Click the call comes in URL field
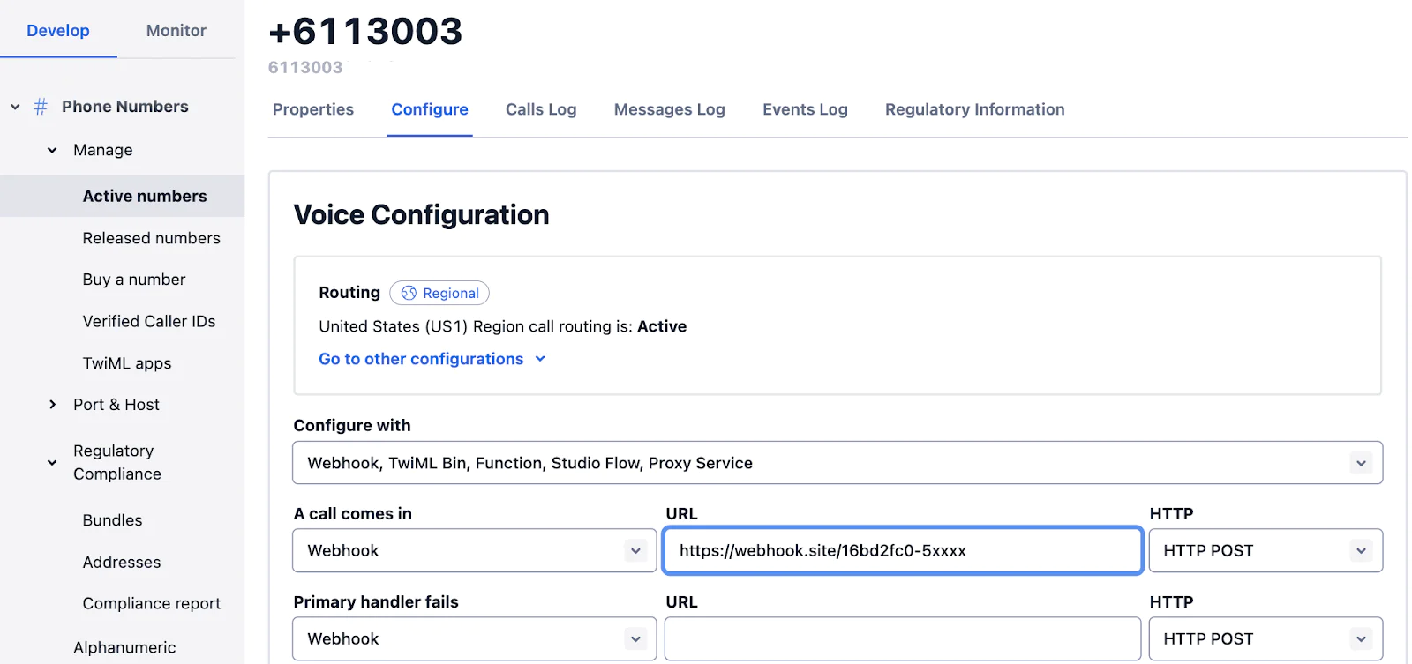Screen dimensions: 1412x664 902,550
